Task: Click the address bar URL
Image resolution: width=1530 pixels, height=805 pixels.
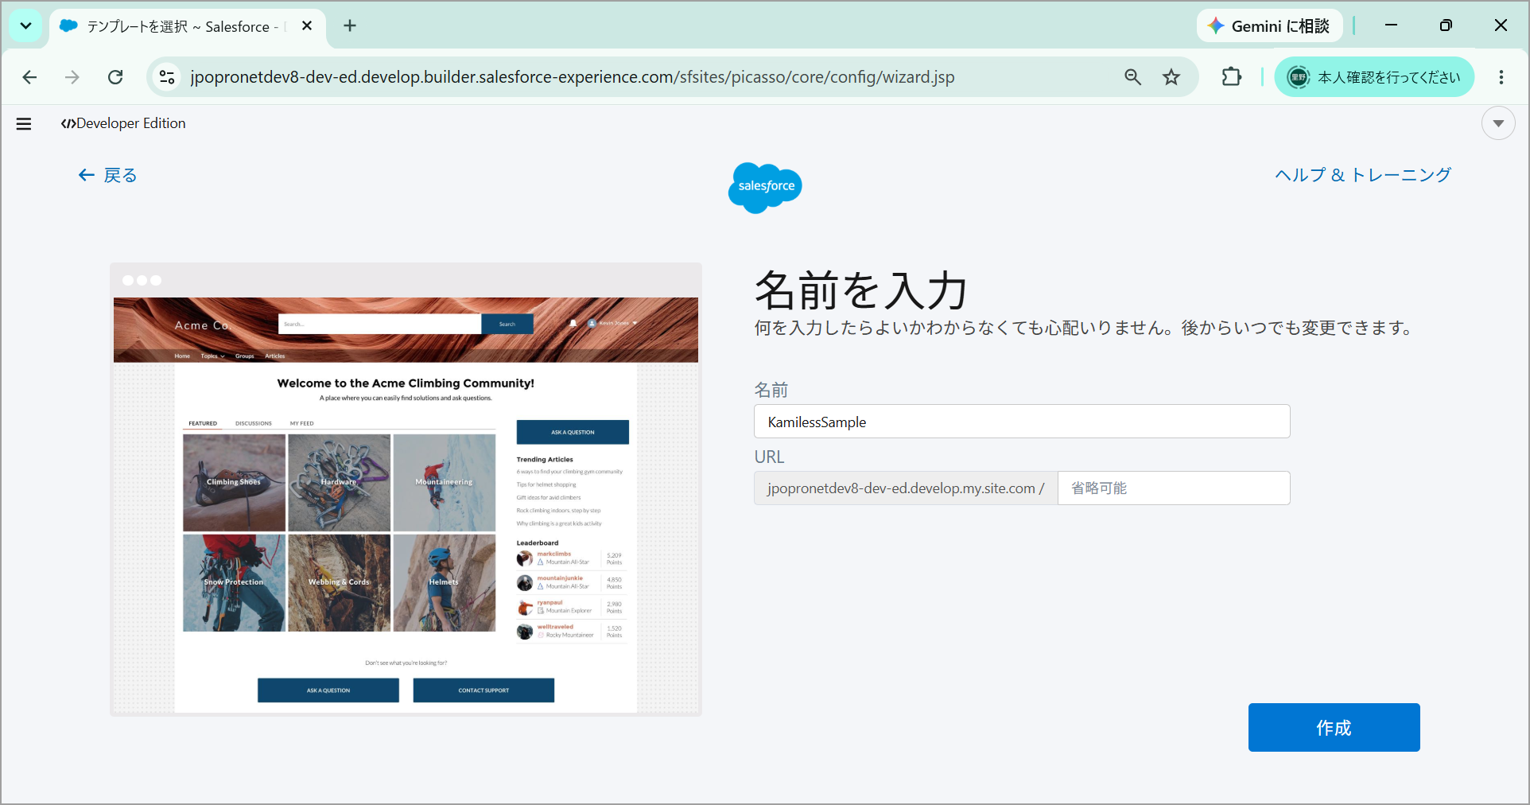Action: [x=572, y=77]
